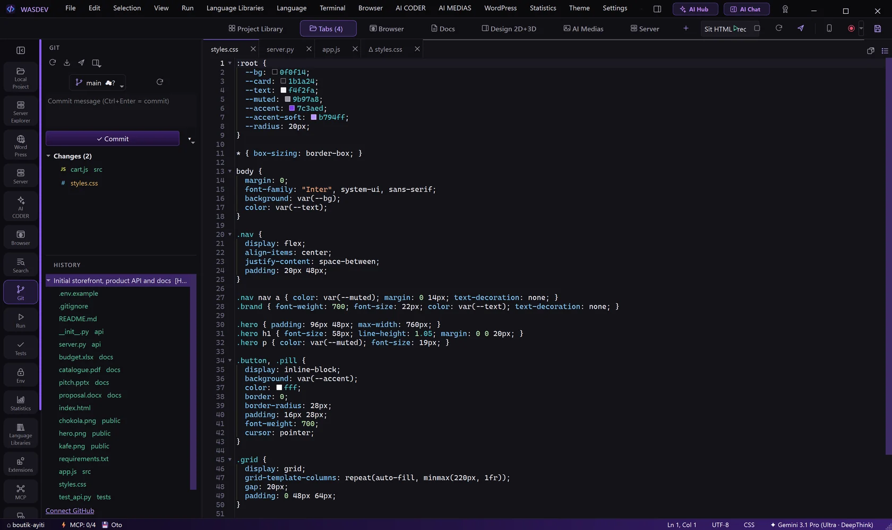This screenshot has width=892, height=530.
Task: Toggle the right panel layout icon
Action: point(657,9)
